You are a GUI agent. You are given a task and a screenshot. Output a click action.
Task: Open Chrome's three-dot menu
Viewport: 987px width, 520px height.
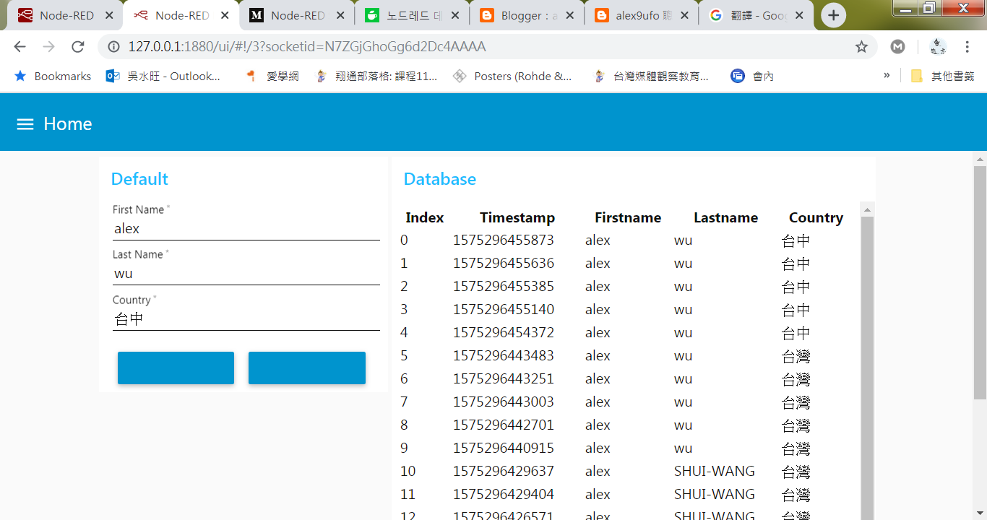coord(967,45)
